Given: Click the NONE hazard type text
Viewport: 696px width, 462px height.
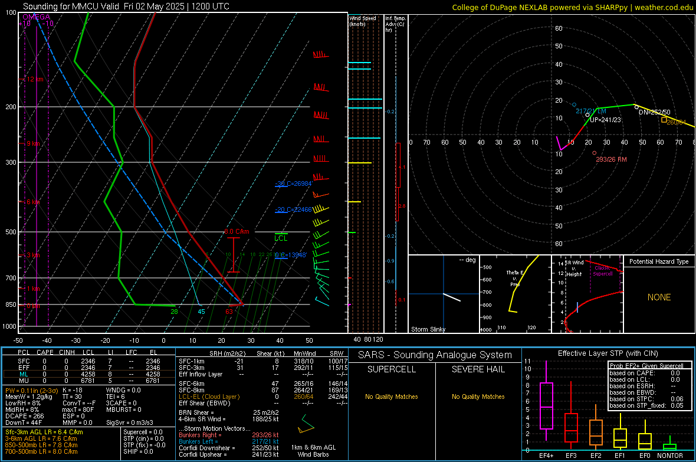Looking at the screenshot, I should pos(659,297).
